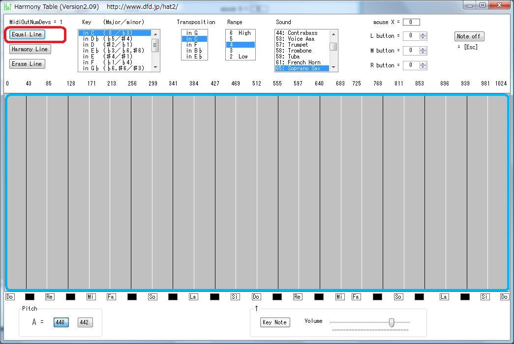Select key 'in D♭' in Key list
This screenshot has width=514, height=344.
pyautogui.click(x=115, y=39)
